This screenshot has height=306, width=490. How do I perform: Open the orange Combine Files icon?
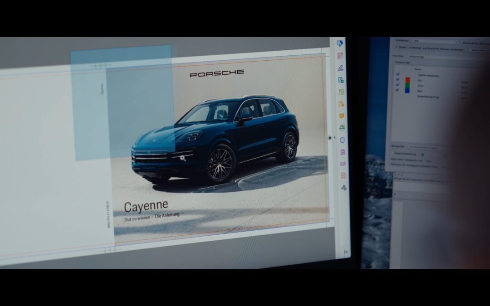[x=341, y=104]
